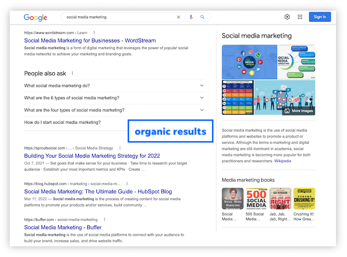Open the Crushing It! book cover
Image resolution: width=347 pixels, height=257 pixels.
304,199
